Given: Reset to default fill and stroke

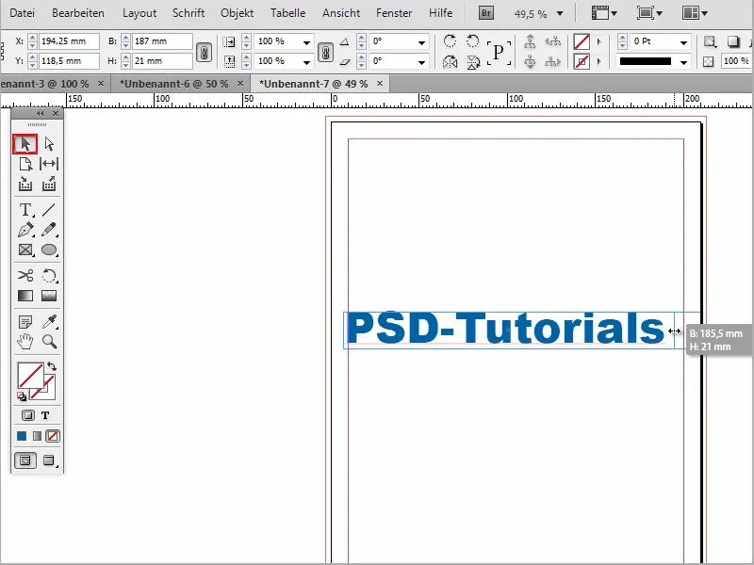Looking at the screenshot, I should coord(22,396).
